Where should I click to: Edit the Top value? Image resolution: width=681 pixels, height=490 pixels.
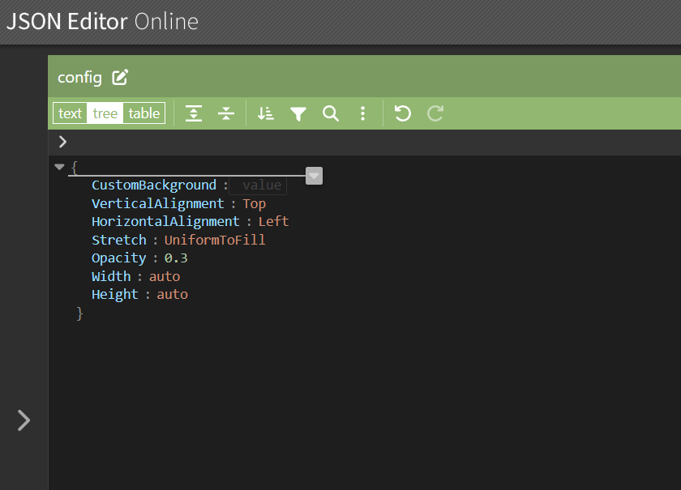pos(254,203)
